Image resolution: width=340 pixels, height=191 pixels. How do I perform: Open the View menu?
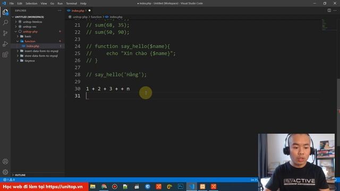(x=44, y=4)
